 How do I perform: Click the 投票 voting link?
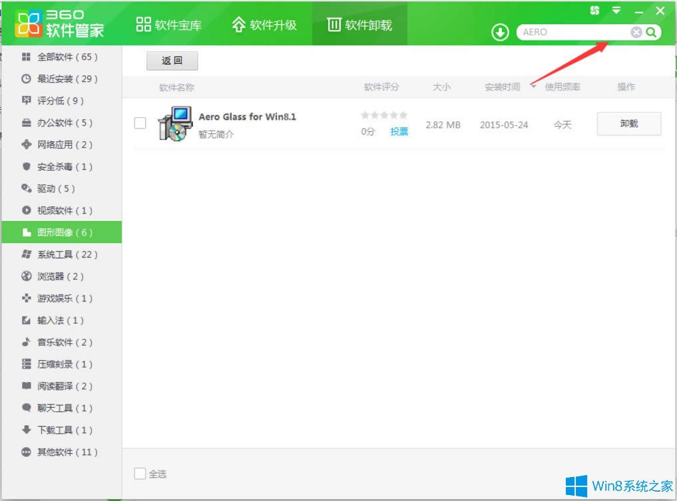coord(399,131)
